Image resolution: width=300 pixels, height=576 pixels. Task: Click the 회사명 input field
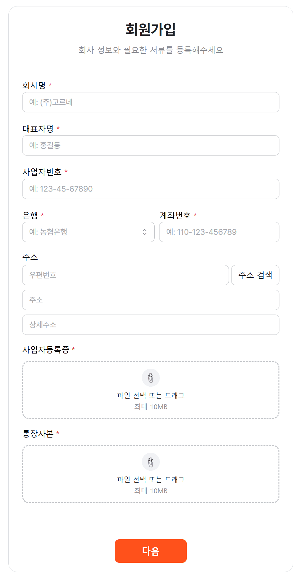[150, 102]
